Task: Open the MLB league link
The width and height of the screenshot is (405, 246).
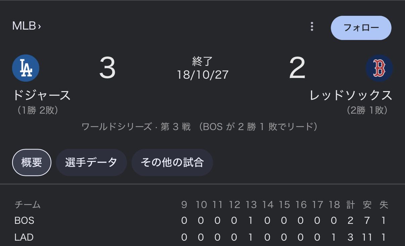Action: pyautogui.click(x=24, y=26)
